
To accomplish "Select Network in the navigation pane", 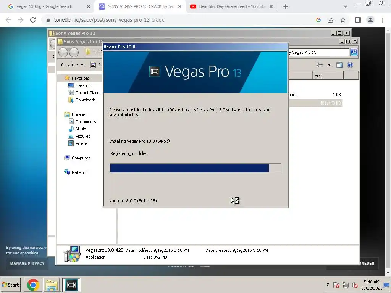I will pos(79,172).
